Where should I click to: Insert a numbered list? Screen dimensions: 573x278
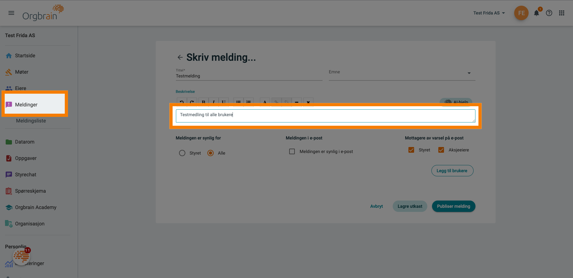[249, 102]
